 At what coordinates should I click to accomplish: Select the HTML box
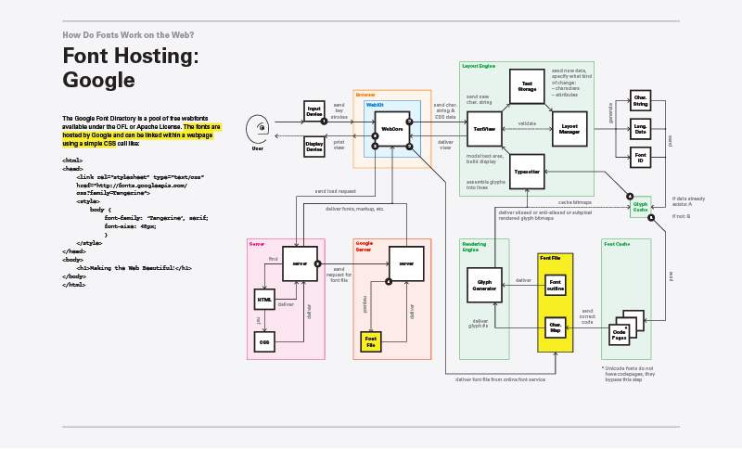[x=264, y=299]
